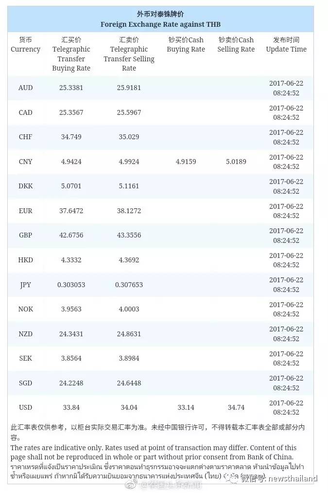328x493 pixels.
Task: Click the USD cash selling rate 34.74
Action: pyautogui.click(x=236, y=407)
